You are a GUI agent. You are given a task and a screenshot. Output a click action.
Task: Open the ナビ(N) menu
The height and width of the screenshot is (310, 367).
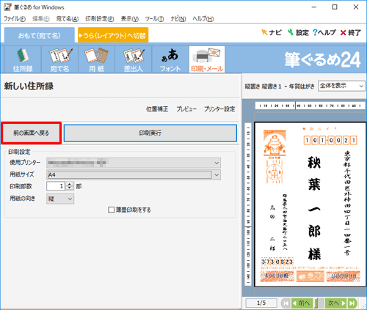tap(178, 19)
